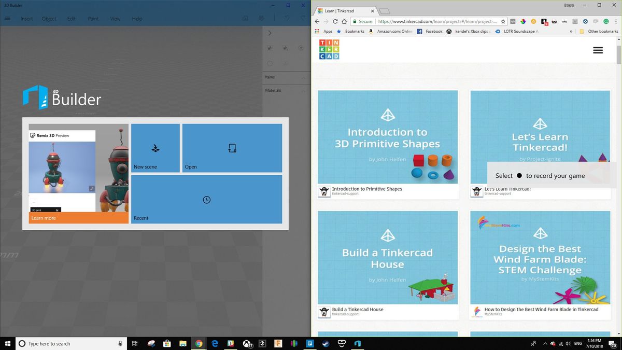622x350 pixels.
Task: Reload the Tinkercad page
Action: (335, 22)
